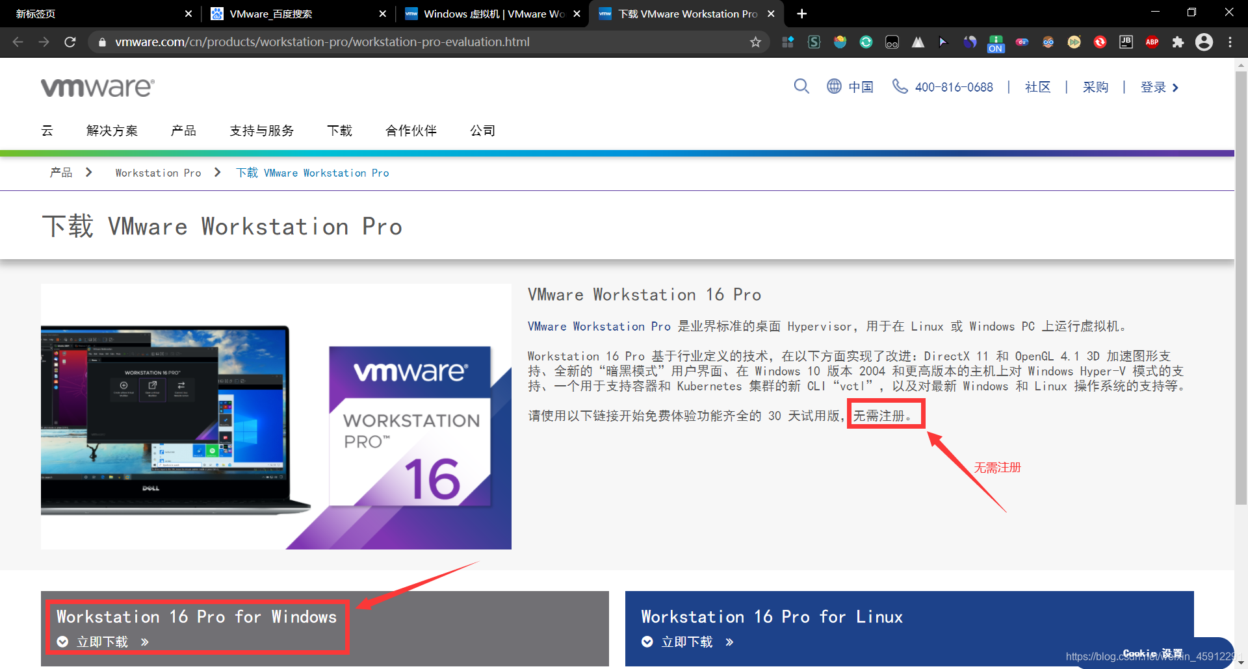The width and height of the screenshot is (1248, 669).
Task: Click the browser back arrow
Action: point(18,42)
